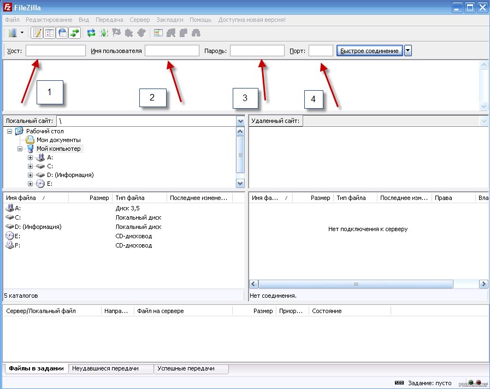Screen dimensions: 490x389
Task: Click the C: drive icon in file list
Action: (x=10, y=217)
